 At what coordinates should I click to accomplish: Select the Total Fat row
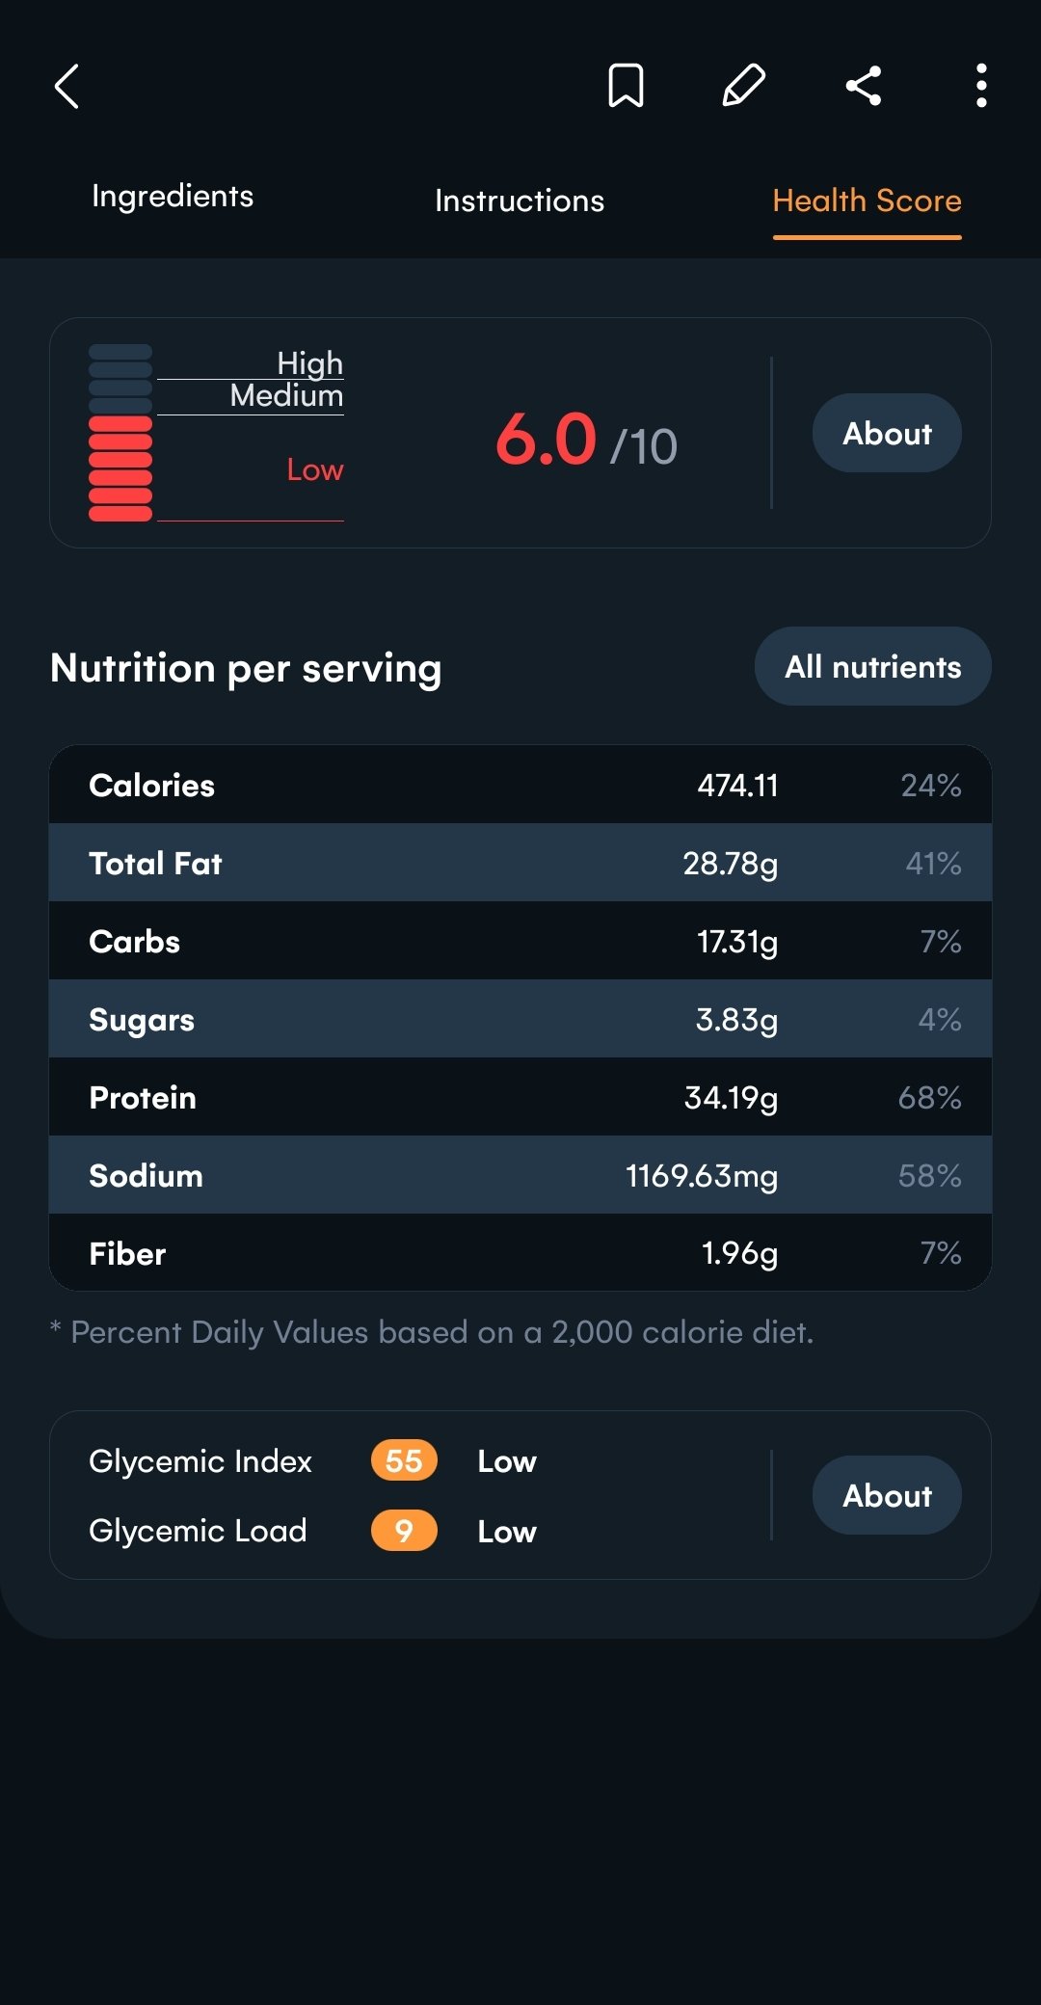(520, 864)
